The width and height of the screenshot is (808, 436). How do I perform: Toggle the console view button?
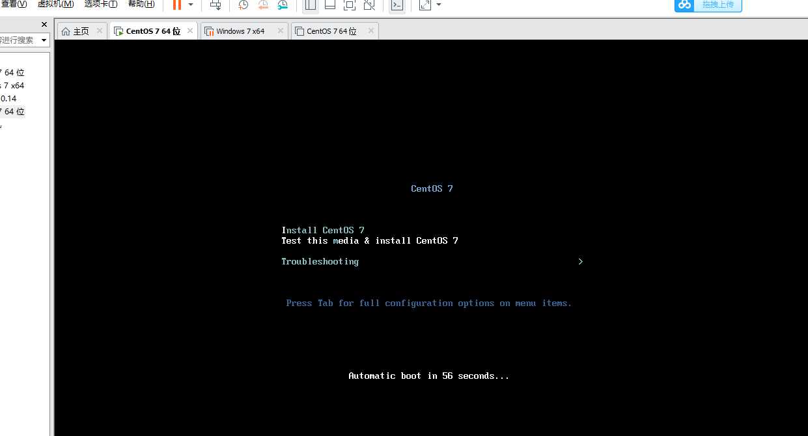(397, 5)
